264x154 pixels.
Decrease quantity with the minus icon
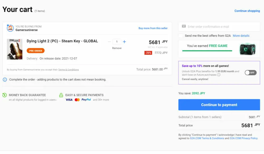[x=109, y=42]
